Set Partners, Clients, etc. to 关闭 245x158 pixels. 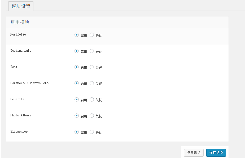(92, 83)
